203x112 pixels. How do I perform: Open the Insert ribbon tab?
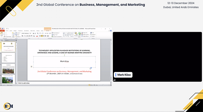pyautogui.click(x=11, y=31)
